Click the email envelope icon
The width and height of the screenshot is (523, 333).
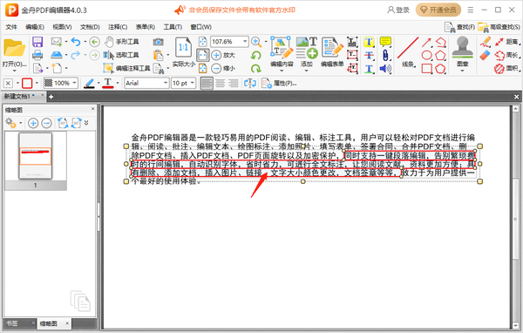(56, 42)
